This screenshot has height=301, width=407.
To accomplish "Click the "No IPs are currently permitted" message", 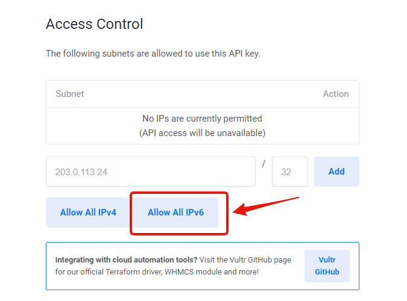I will pos(202,119).
